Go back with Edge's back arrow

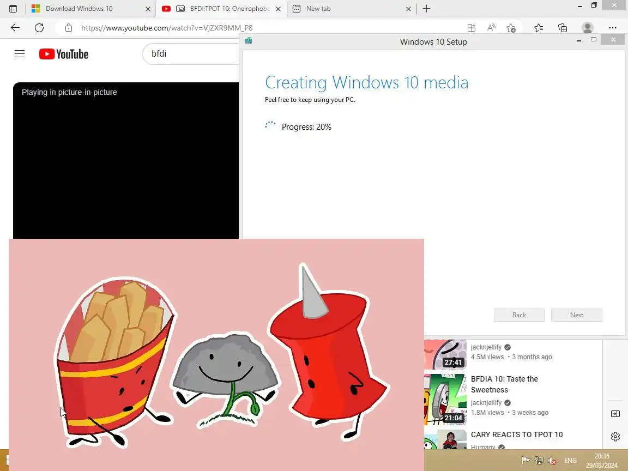click(x=15, y=28)
